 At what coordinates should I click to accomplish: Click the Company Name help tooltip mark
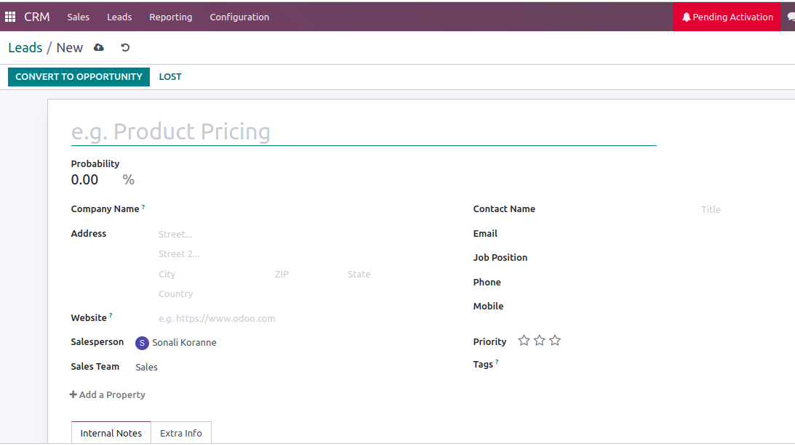click(x=143, y=207)
